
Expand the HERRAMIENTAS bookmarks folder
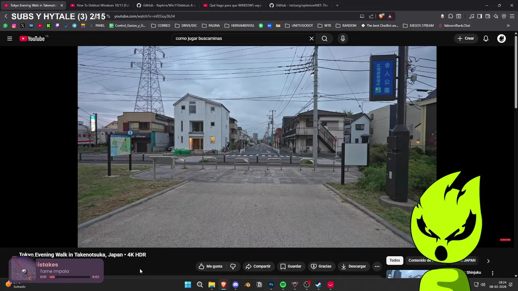(x=240, y=25)
